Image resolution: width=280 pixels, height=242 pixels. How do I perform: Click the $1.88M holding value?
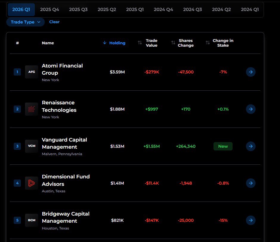(117, 109)
